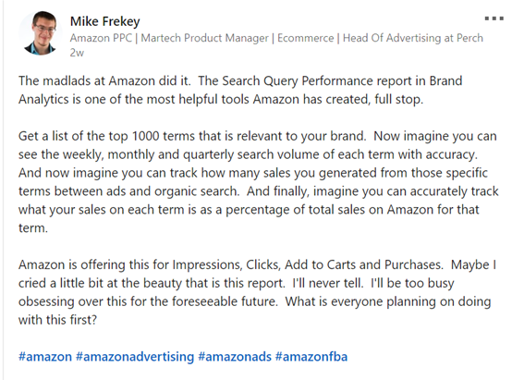
Task: Click the "Martech Product Manager" headline segment
Action: [204, 38]
